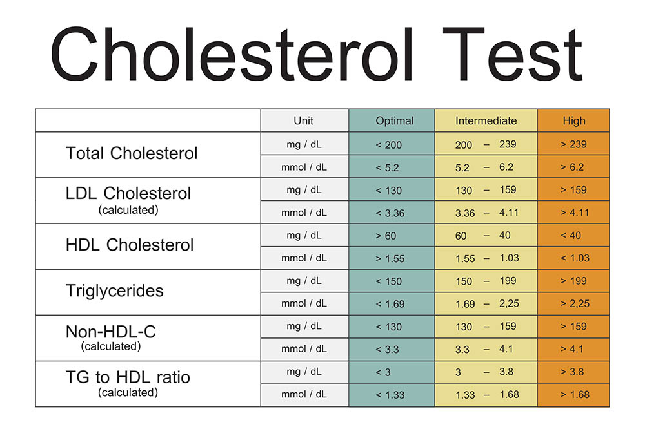Select the '< 3.36' optimal LDL cell
This screenshot has width=645, height=427.
click(x=391, y=213)
